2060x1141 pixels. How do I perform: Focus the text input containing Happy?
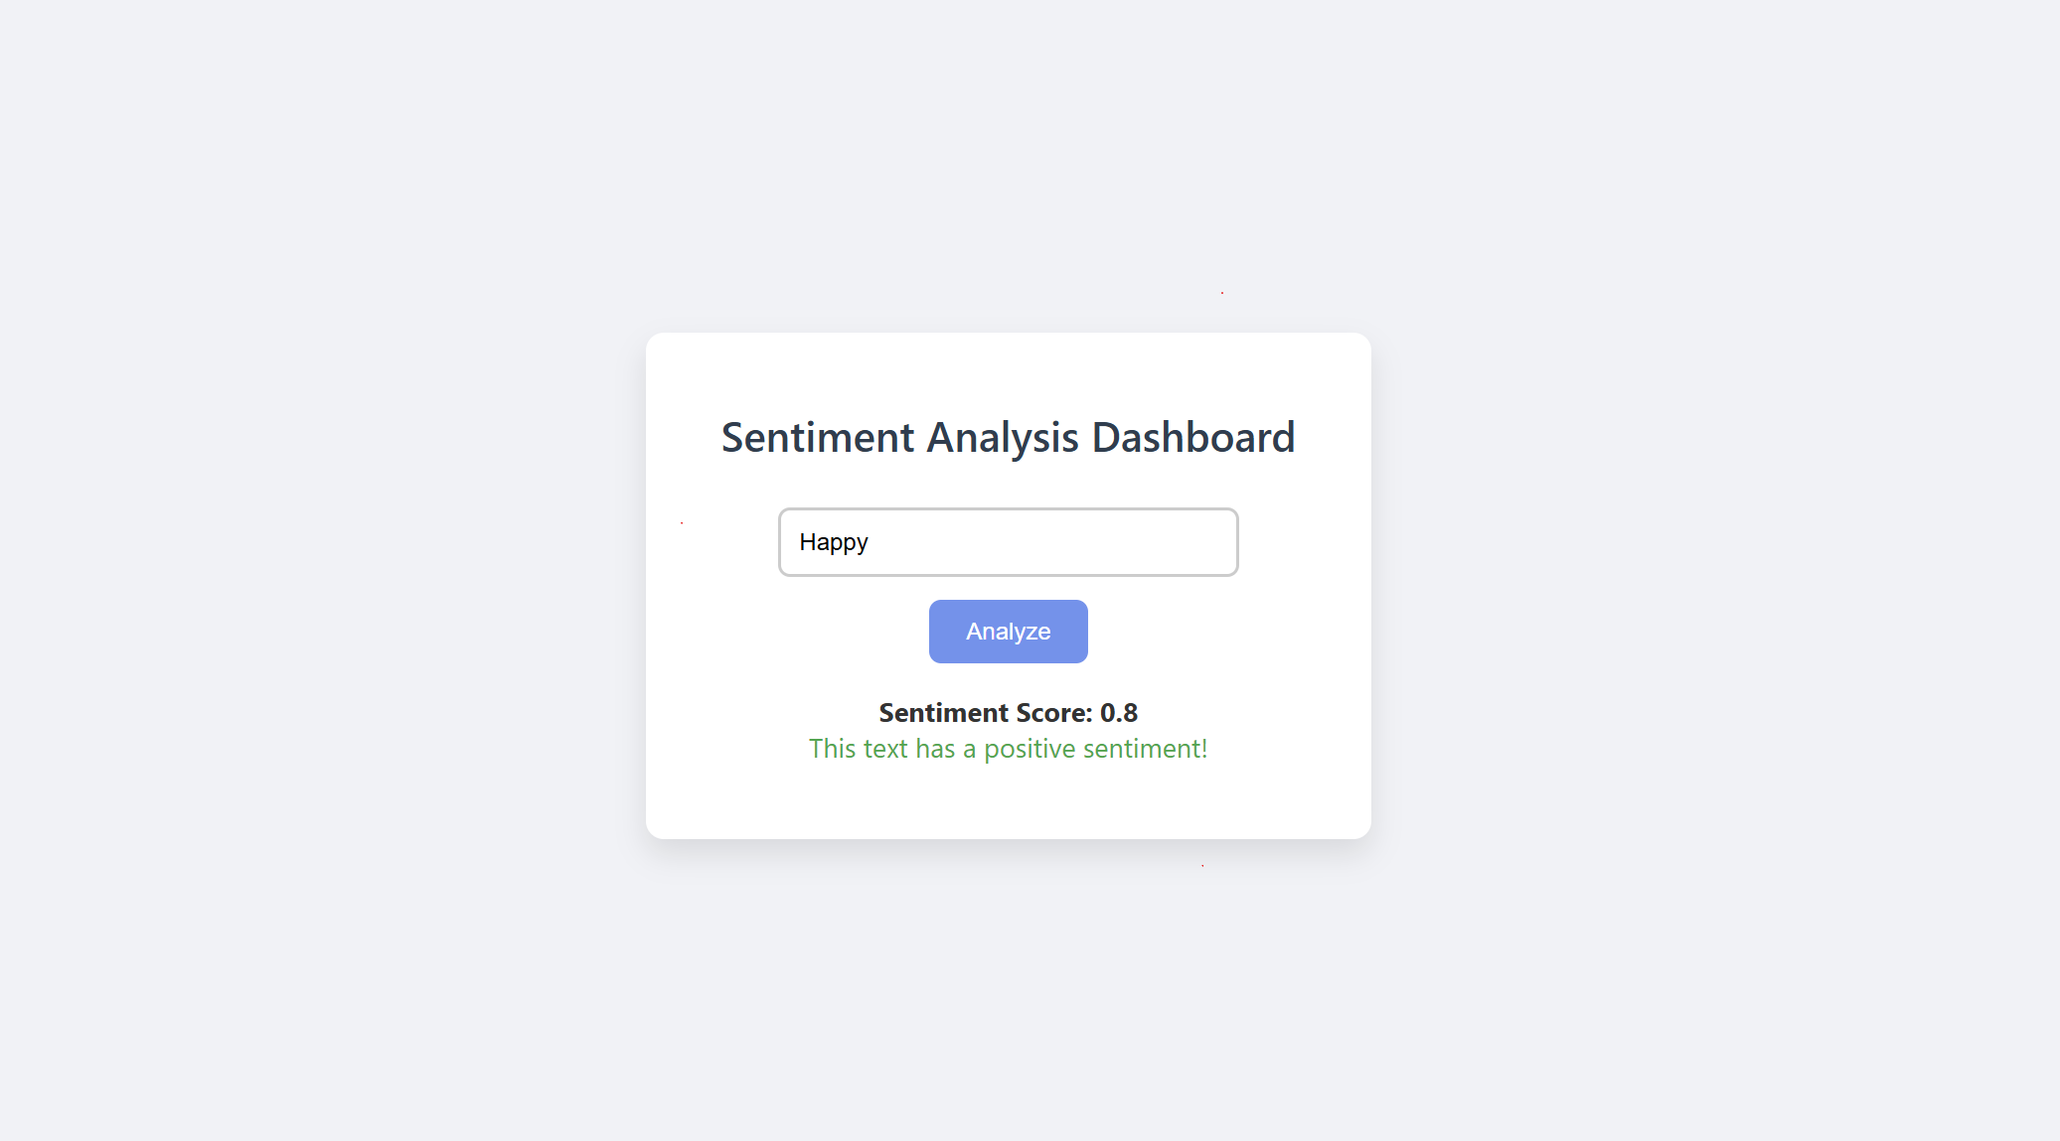tap(1008, 542)
